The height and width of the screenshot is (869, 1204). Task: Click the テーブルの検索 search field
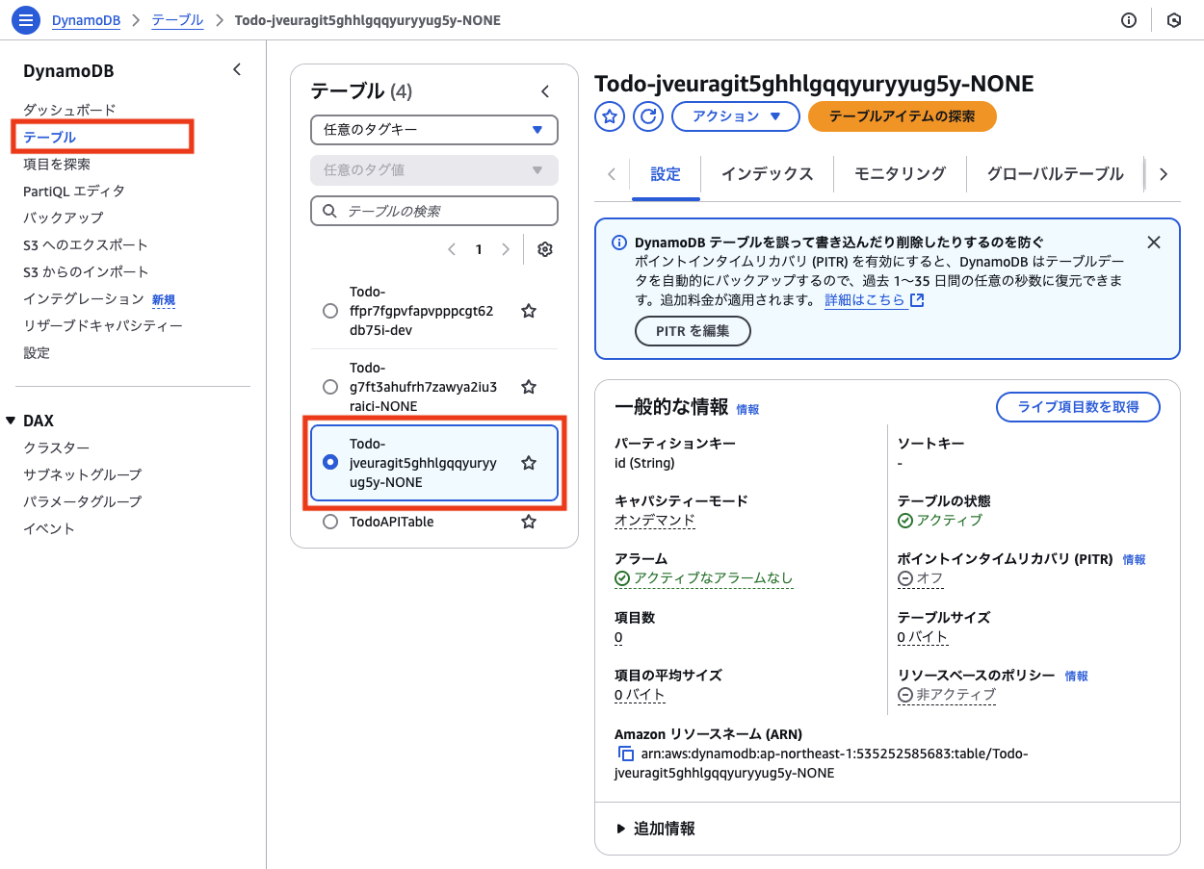point(434,211)
